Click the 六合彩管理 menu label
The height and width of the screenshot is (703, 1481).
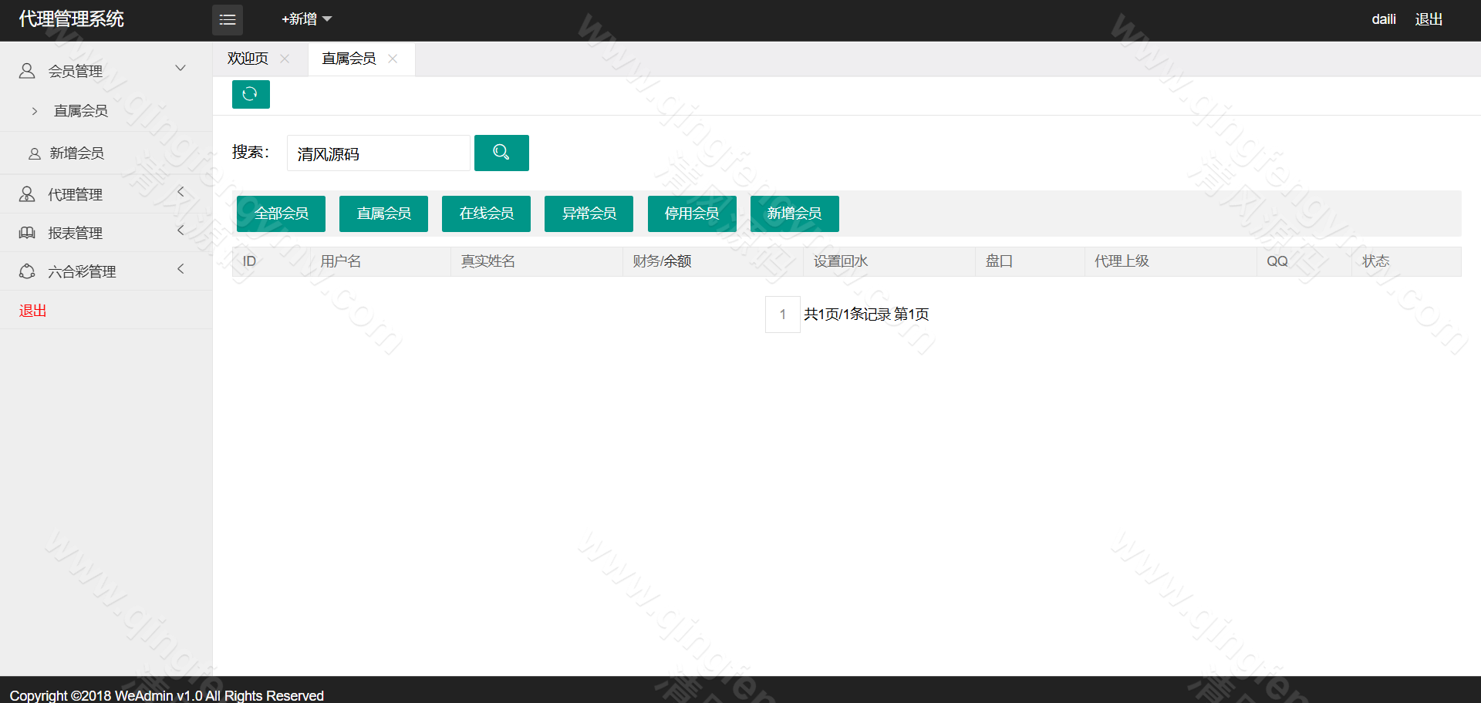pos(82,271)
